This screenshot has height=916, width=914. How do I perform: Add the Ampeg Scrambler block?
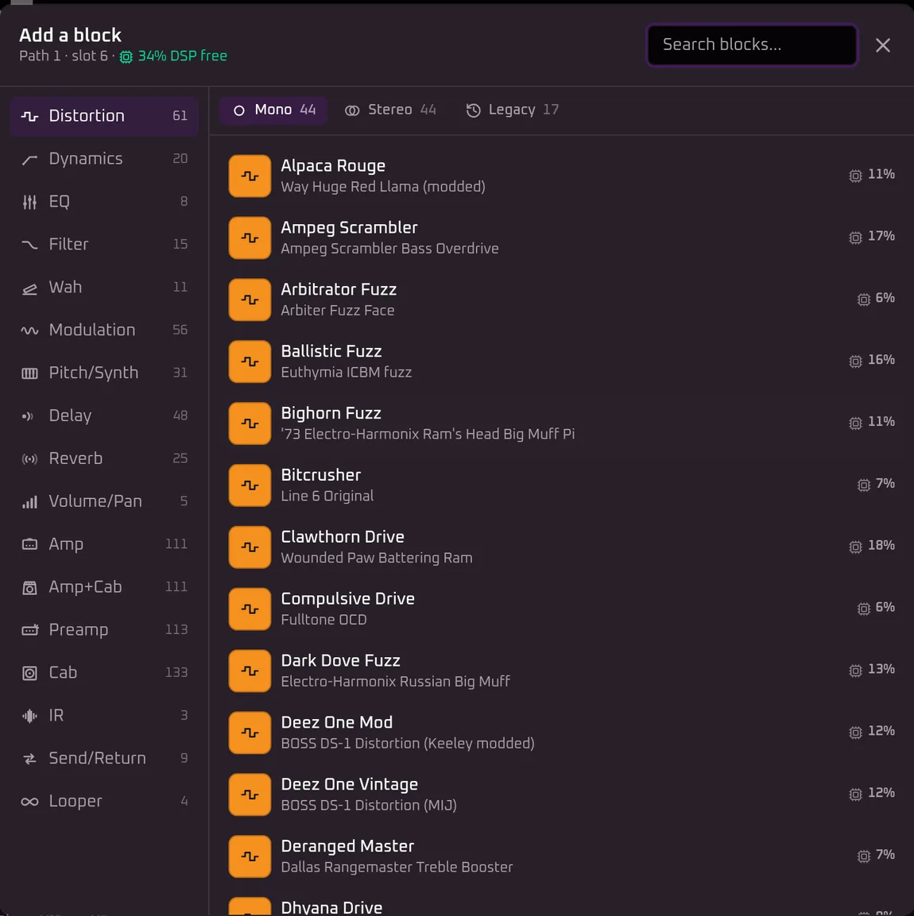coord(562,238)
